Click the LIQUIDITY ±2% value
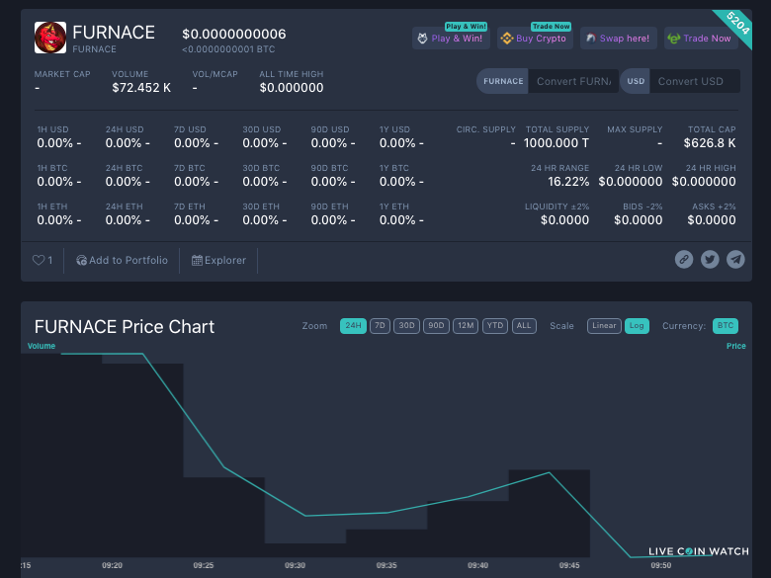The width and height of the screenshot is (771, 578). click(565, 219)
